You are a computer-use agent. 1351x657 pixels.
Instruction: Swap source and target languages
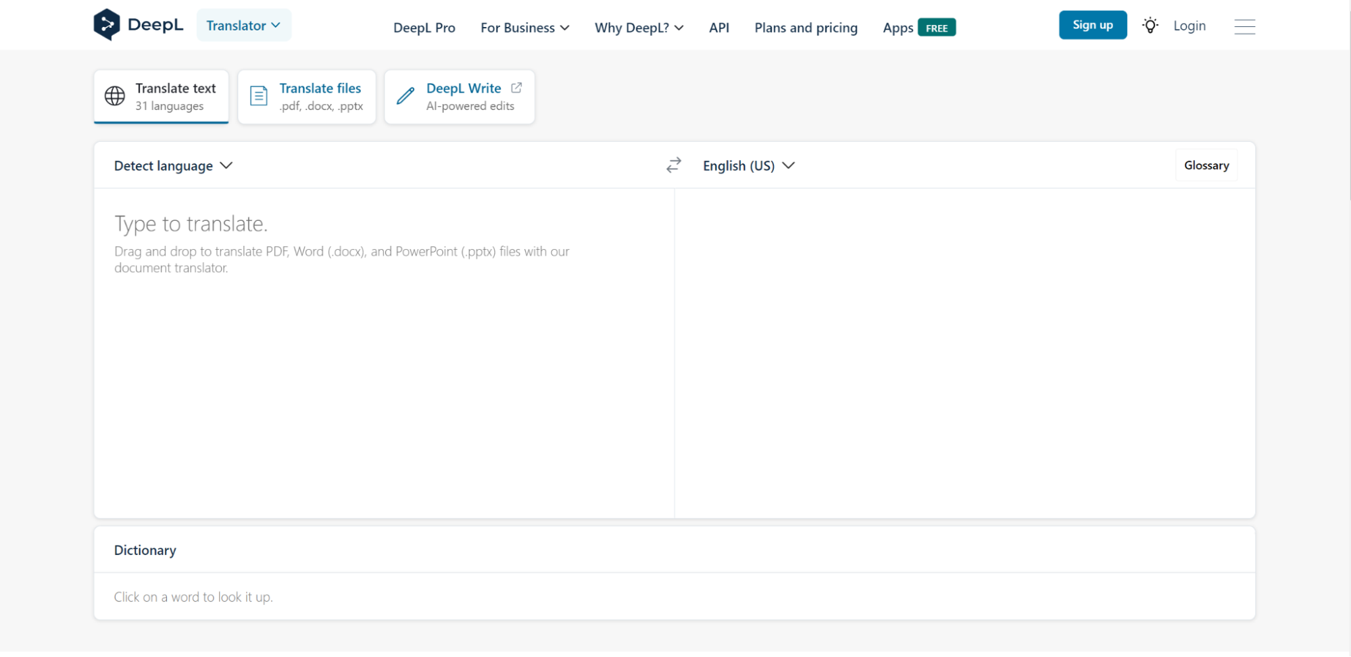[673, 165]
